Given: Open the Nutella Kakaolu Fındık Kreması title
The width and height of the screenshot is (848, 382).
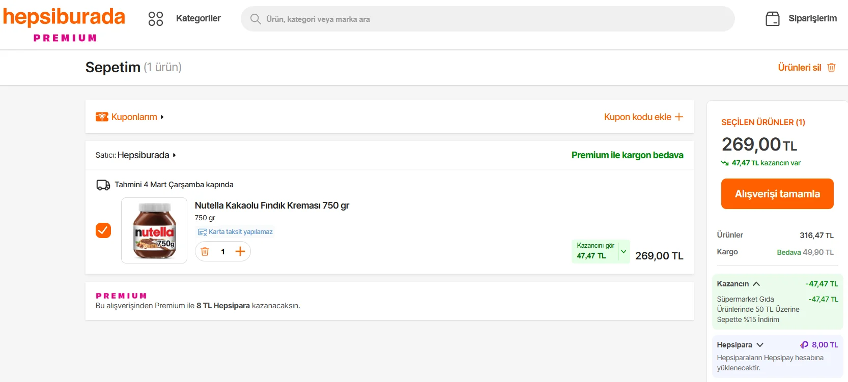Looking at the screenshot, I should 272,205.
